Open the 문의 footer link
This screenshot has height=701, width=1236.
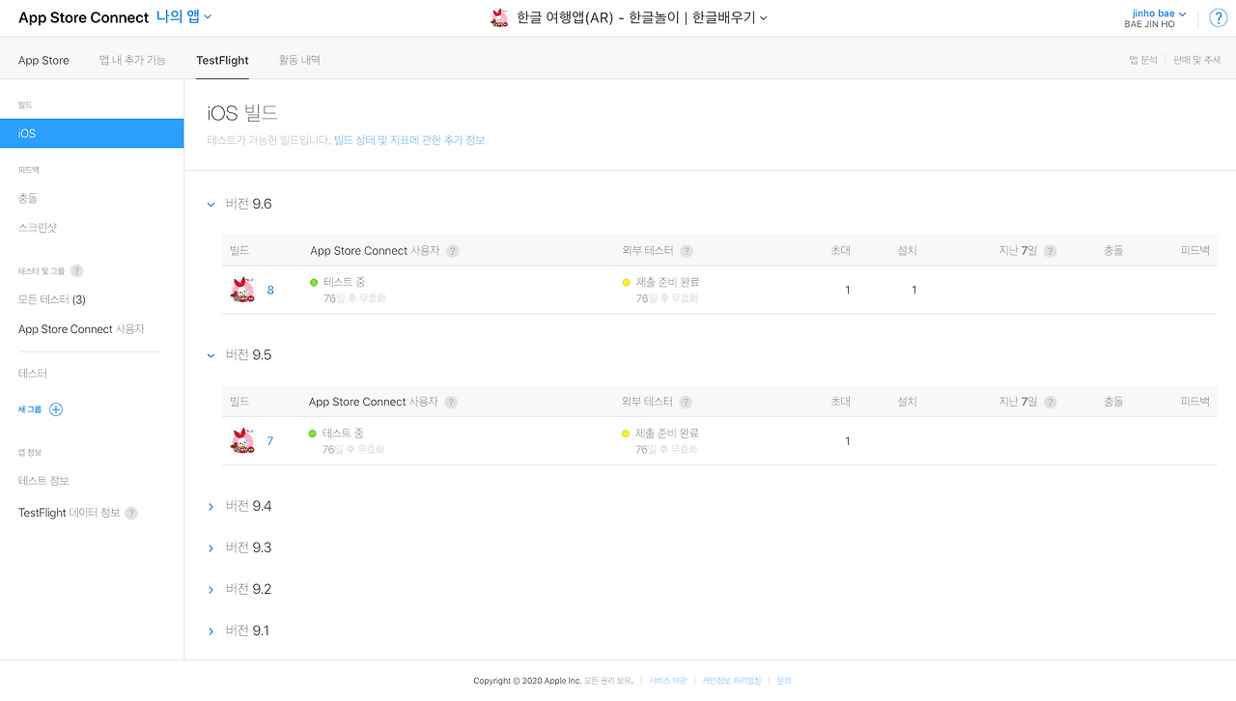pos(784,681)
